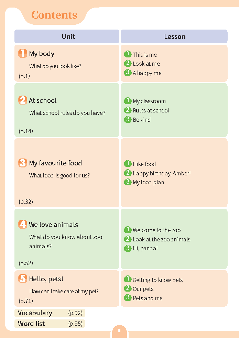Click the orange number 3 icon beside My favourite food
Image resolution: width=239 pixels, height=338 pixels.
[x=23, y=163]
